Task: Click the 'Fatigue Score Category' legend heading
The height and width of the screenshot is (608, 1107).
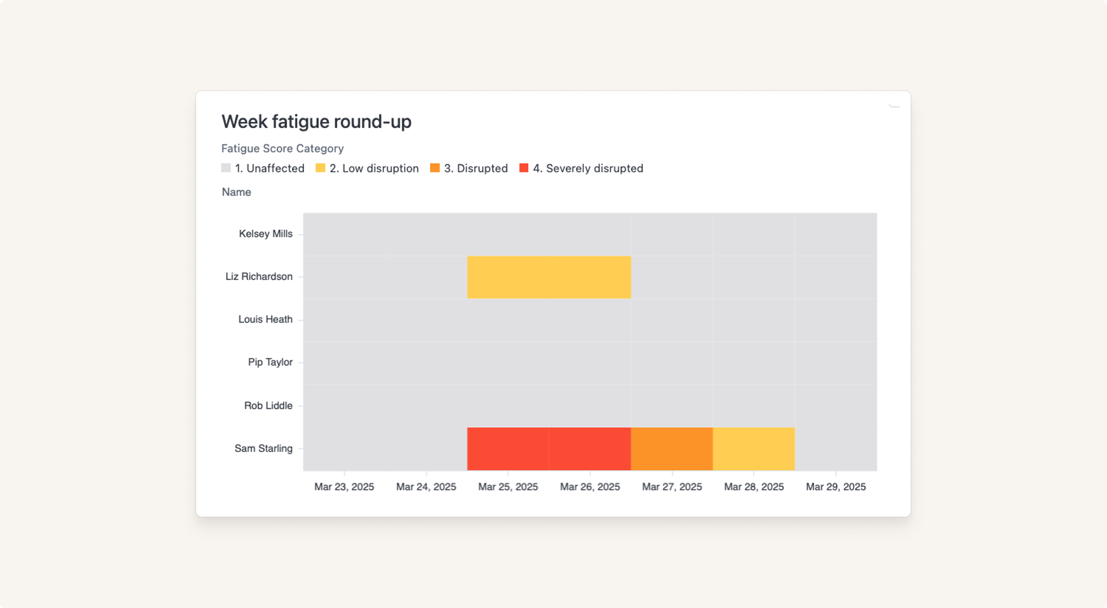Action: click(282, 148)
